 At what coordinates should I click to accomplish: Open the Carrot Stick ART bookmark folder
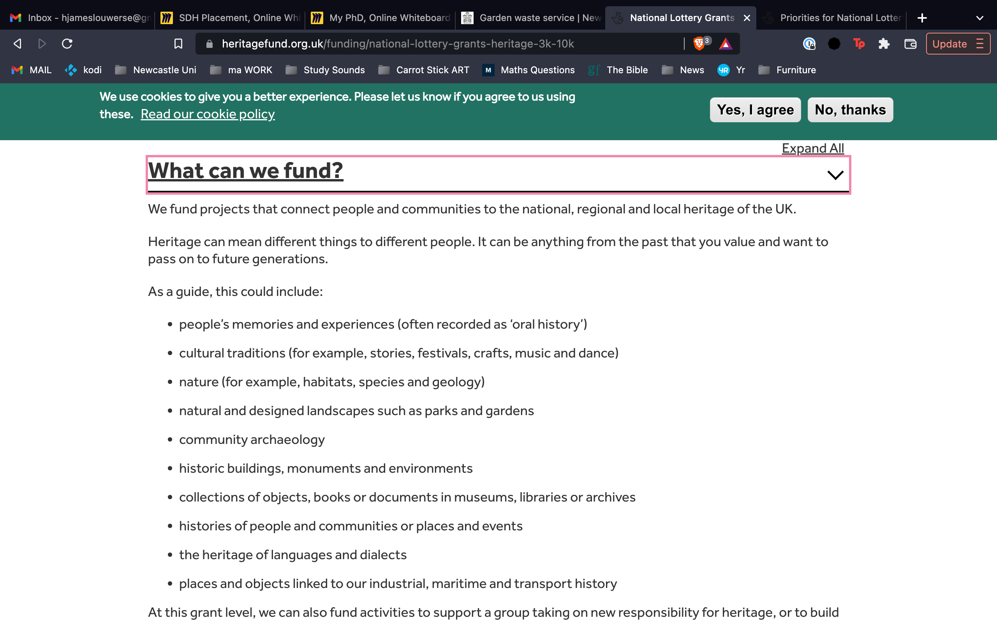(423, 70)
